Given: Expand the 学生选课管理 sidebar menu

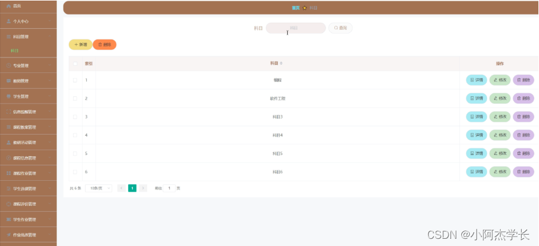Looking at the screenshot, I should 28,189.
